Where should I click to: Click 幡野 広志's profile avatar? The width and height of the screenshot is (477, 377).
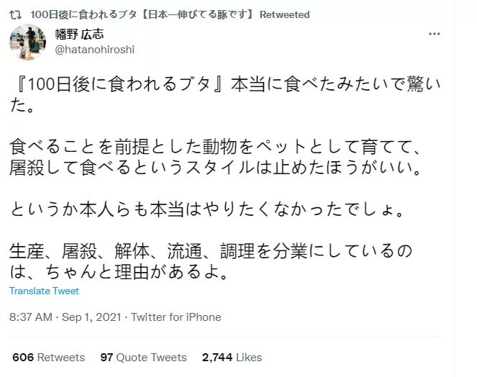[x=27, y=42]
